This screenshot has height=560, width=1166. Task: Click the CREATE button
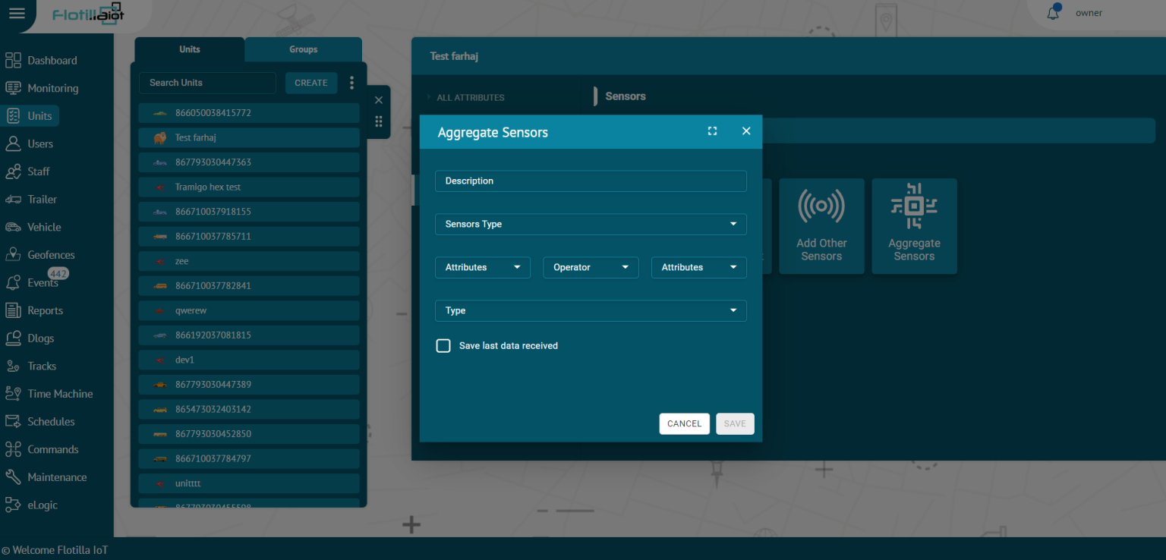(311, 83)
